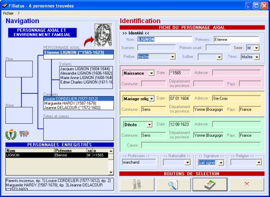Click the Prénoms field containing Etienne
The height and width of the screenshot is (197, 270).
(236, 39)
